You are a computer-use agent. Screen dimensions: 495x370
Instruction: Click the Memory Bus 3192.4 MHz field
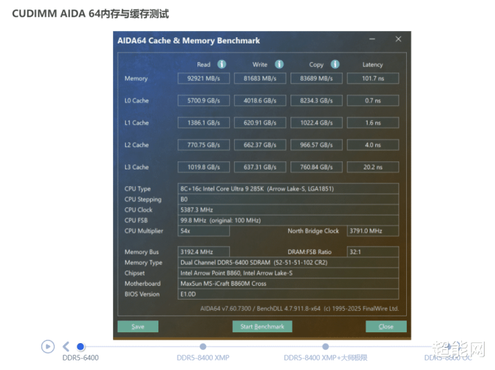(204, 252)
